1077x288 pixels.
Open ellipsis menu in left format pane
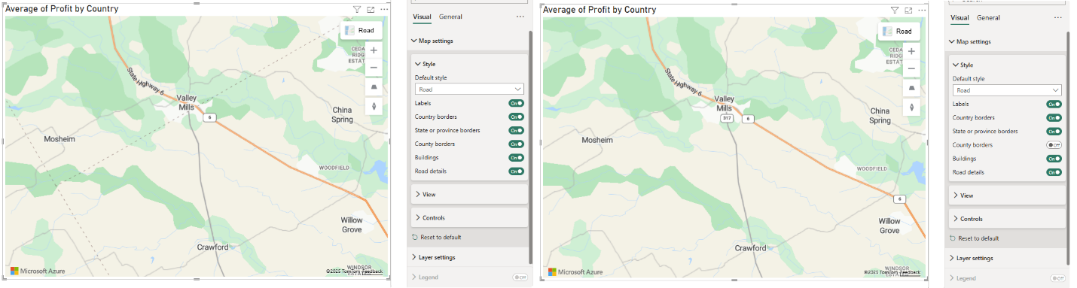click(520, 17)
